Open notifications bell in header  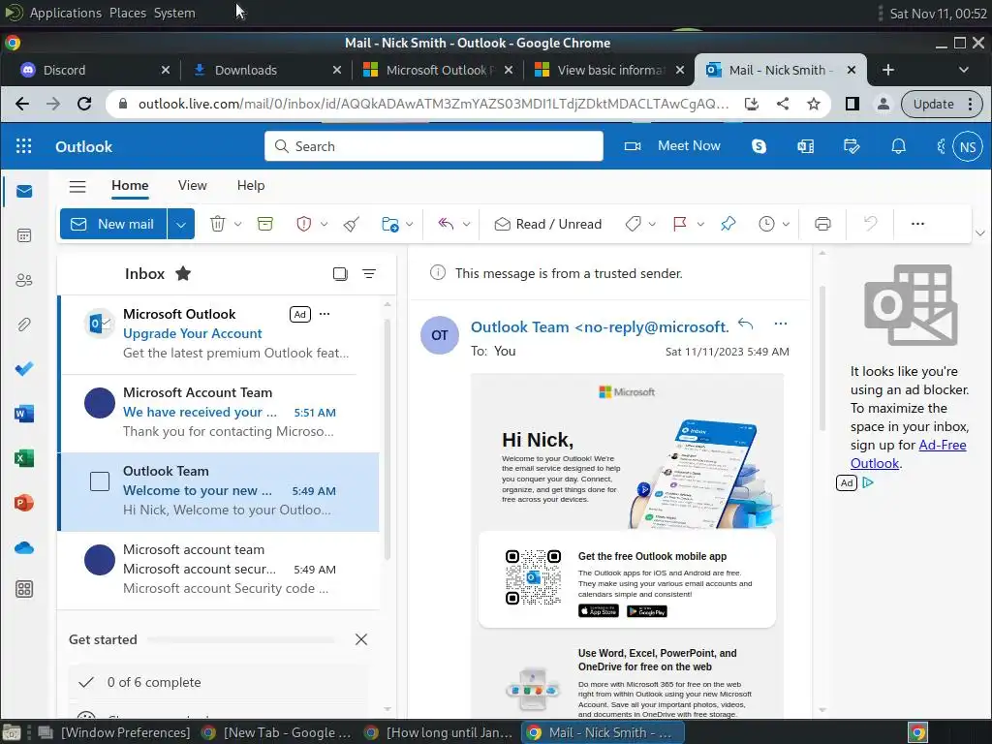point(898,146)
